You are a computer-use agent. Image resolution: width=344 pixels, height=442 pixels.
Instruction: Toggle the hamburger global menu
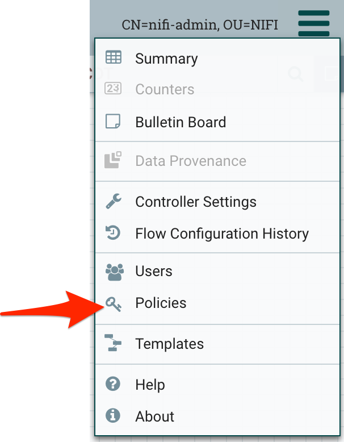(313, 23)
